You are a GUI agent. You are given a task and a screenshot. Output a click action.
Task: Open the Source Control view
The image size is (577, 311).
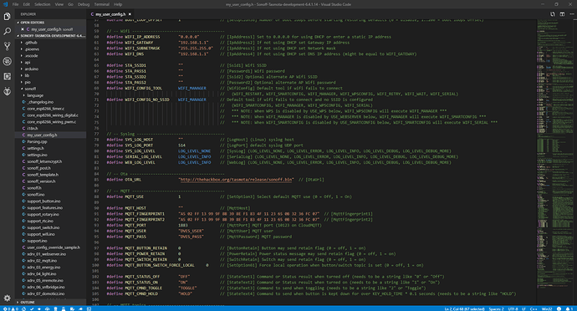coord(7,46)
